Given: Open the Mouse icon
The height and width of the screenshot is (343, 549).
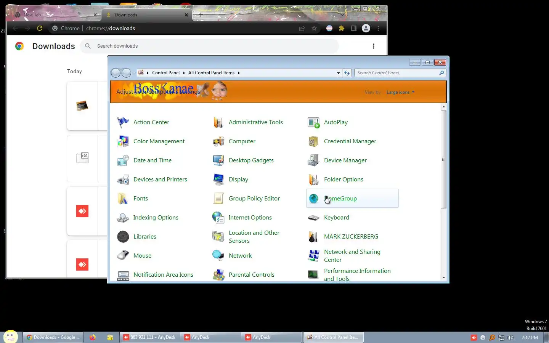Looking at the screenshot, I should (123, 256).
